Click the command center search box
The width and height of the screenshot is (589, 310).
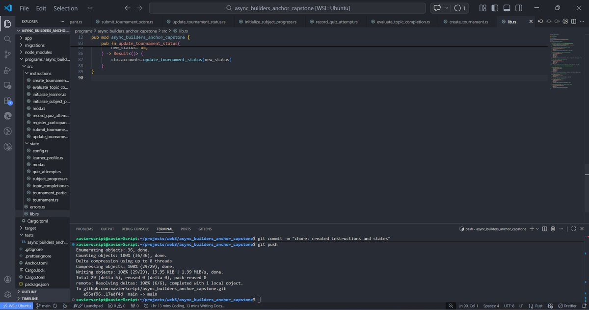(x=288, y=8)
